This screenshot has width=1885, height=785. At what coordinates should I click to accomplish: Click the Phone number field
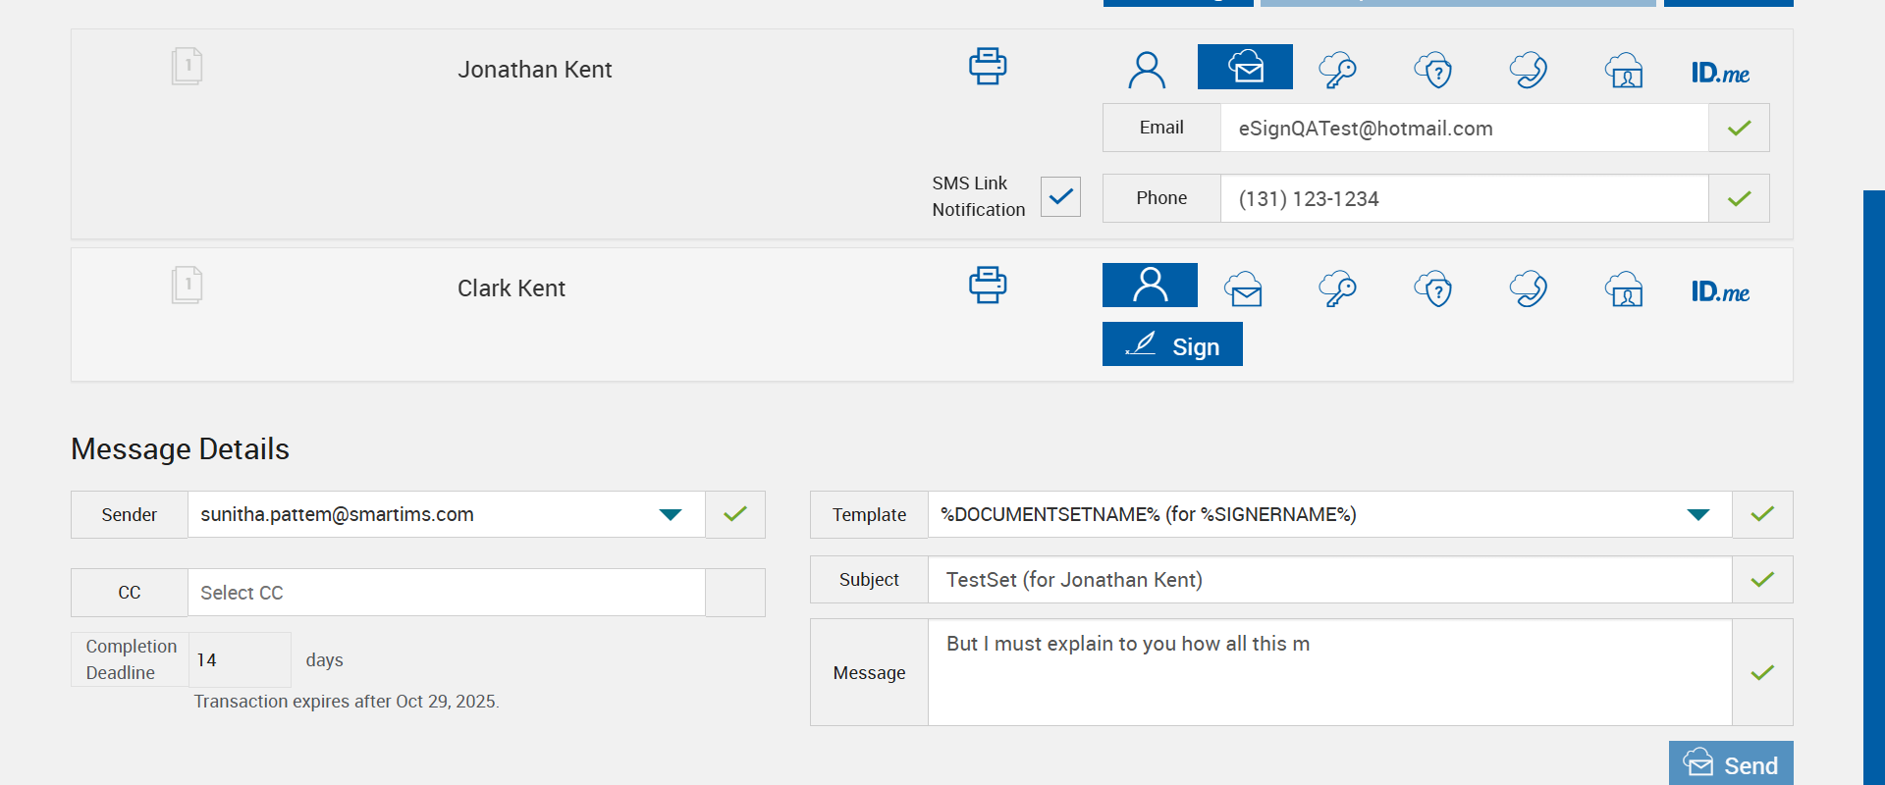(x=1463, y=199)
